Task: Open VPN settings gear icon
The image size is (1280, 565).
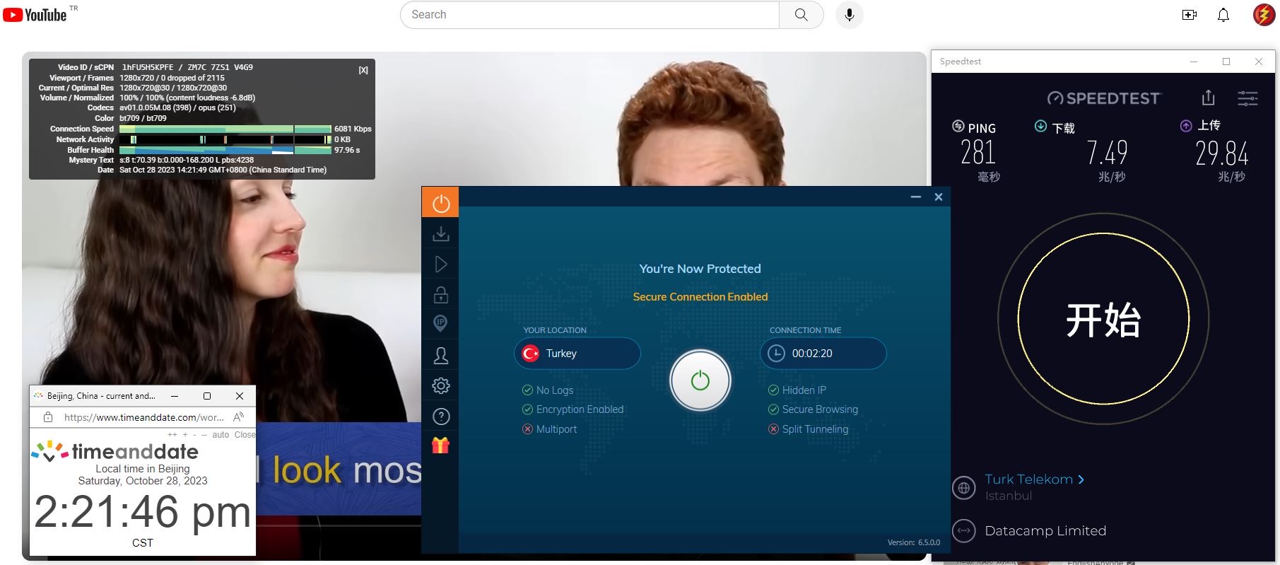Action: (440, 386)
